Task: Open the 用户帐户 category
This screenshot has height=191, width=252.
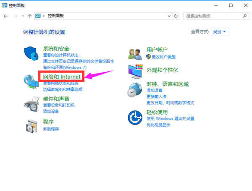Action: coord(157,50)
